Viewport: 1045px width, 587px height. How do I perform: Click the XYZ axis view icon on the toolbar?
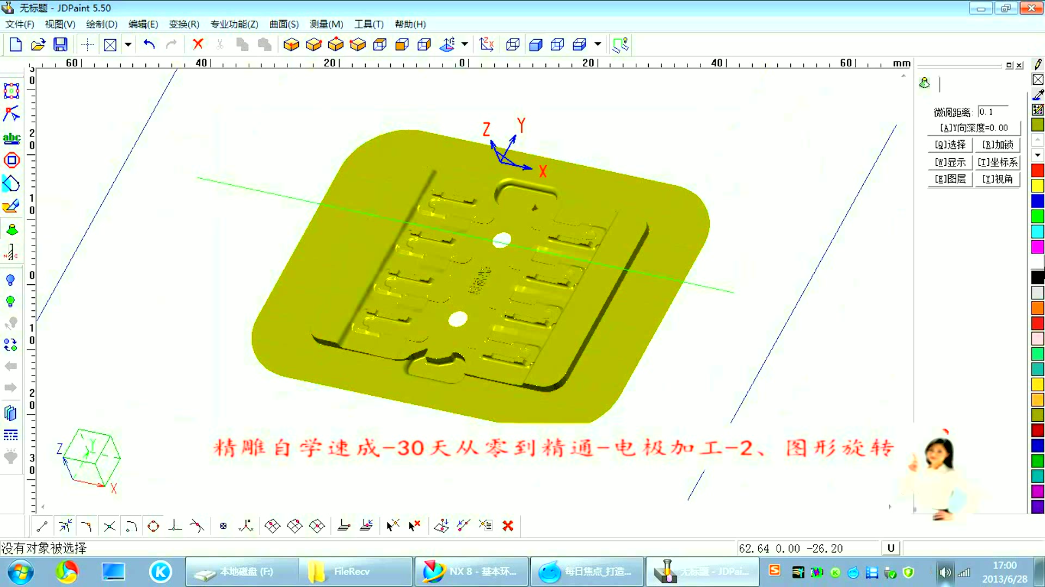[487, 44]
